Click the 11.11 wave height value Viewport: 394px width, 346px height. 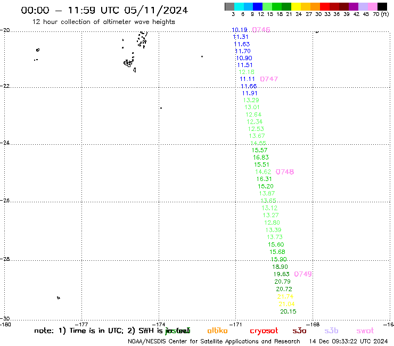pyautogui.click(x=247, y=79)
